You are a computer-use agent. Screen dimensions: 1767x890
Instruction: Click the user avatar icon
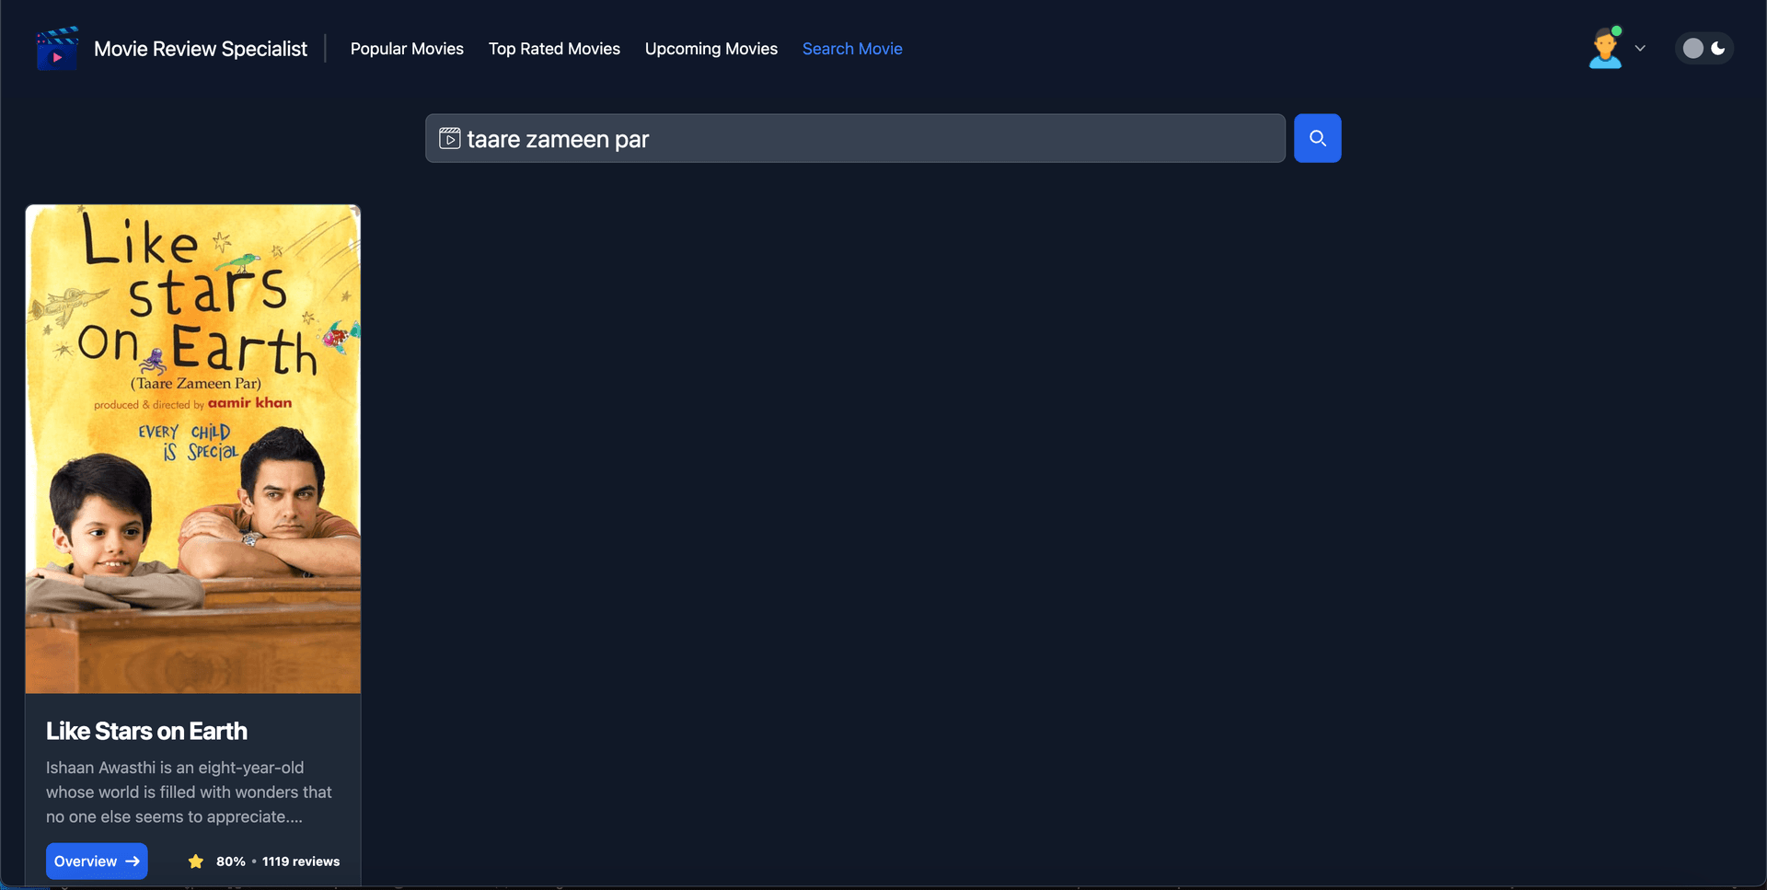pos(1605,48)
